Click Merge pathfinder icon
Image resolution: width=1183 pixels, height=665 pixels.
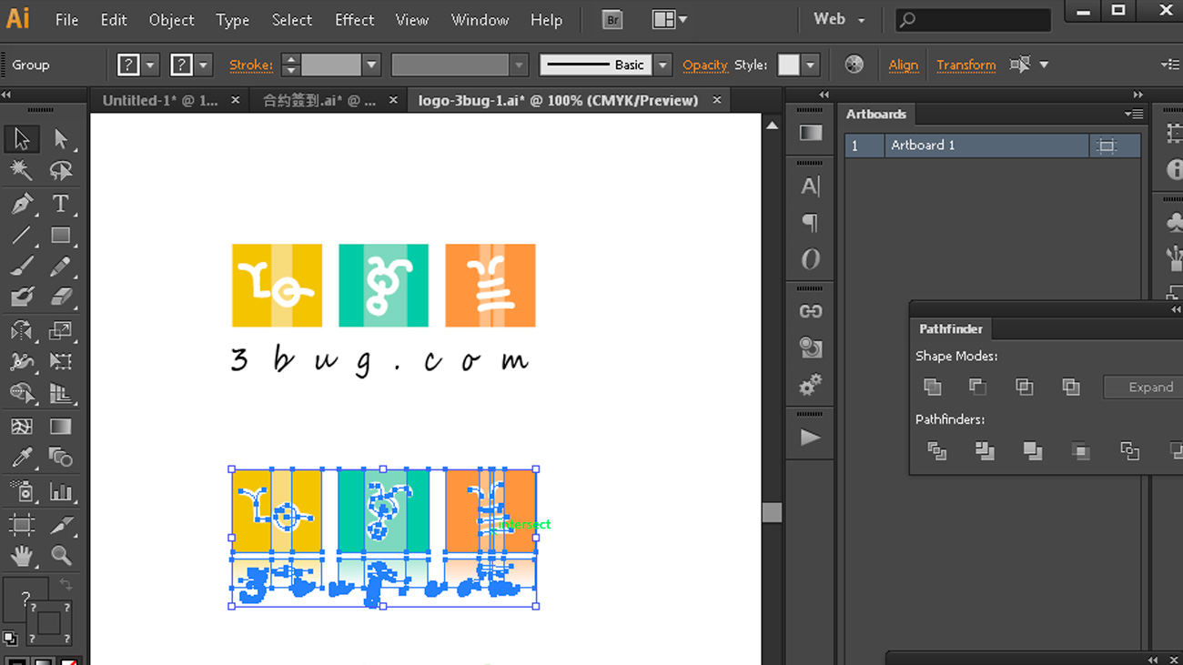[x=1032, y=450]
